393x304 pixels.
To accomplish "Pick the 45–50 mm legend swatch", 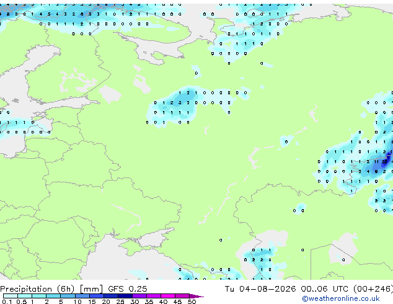I will coord(182,296).
